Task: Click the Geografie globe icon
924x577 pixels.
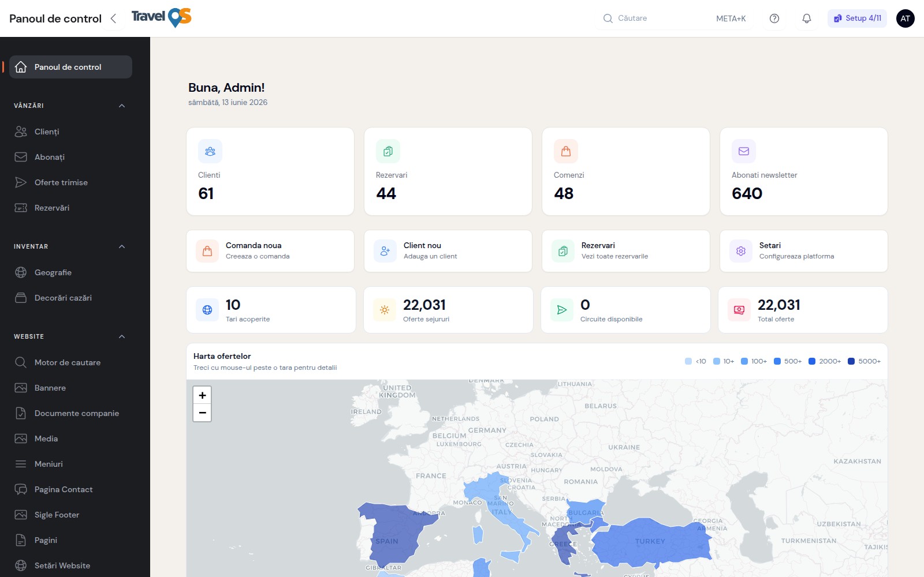Action: tap(21, 272)
